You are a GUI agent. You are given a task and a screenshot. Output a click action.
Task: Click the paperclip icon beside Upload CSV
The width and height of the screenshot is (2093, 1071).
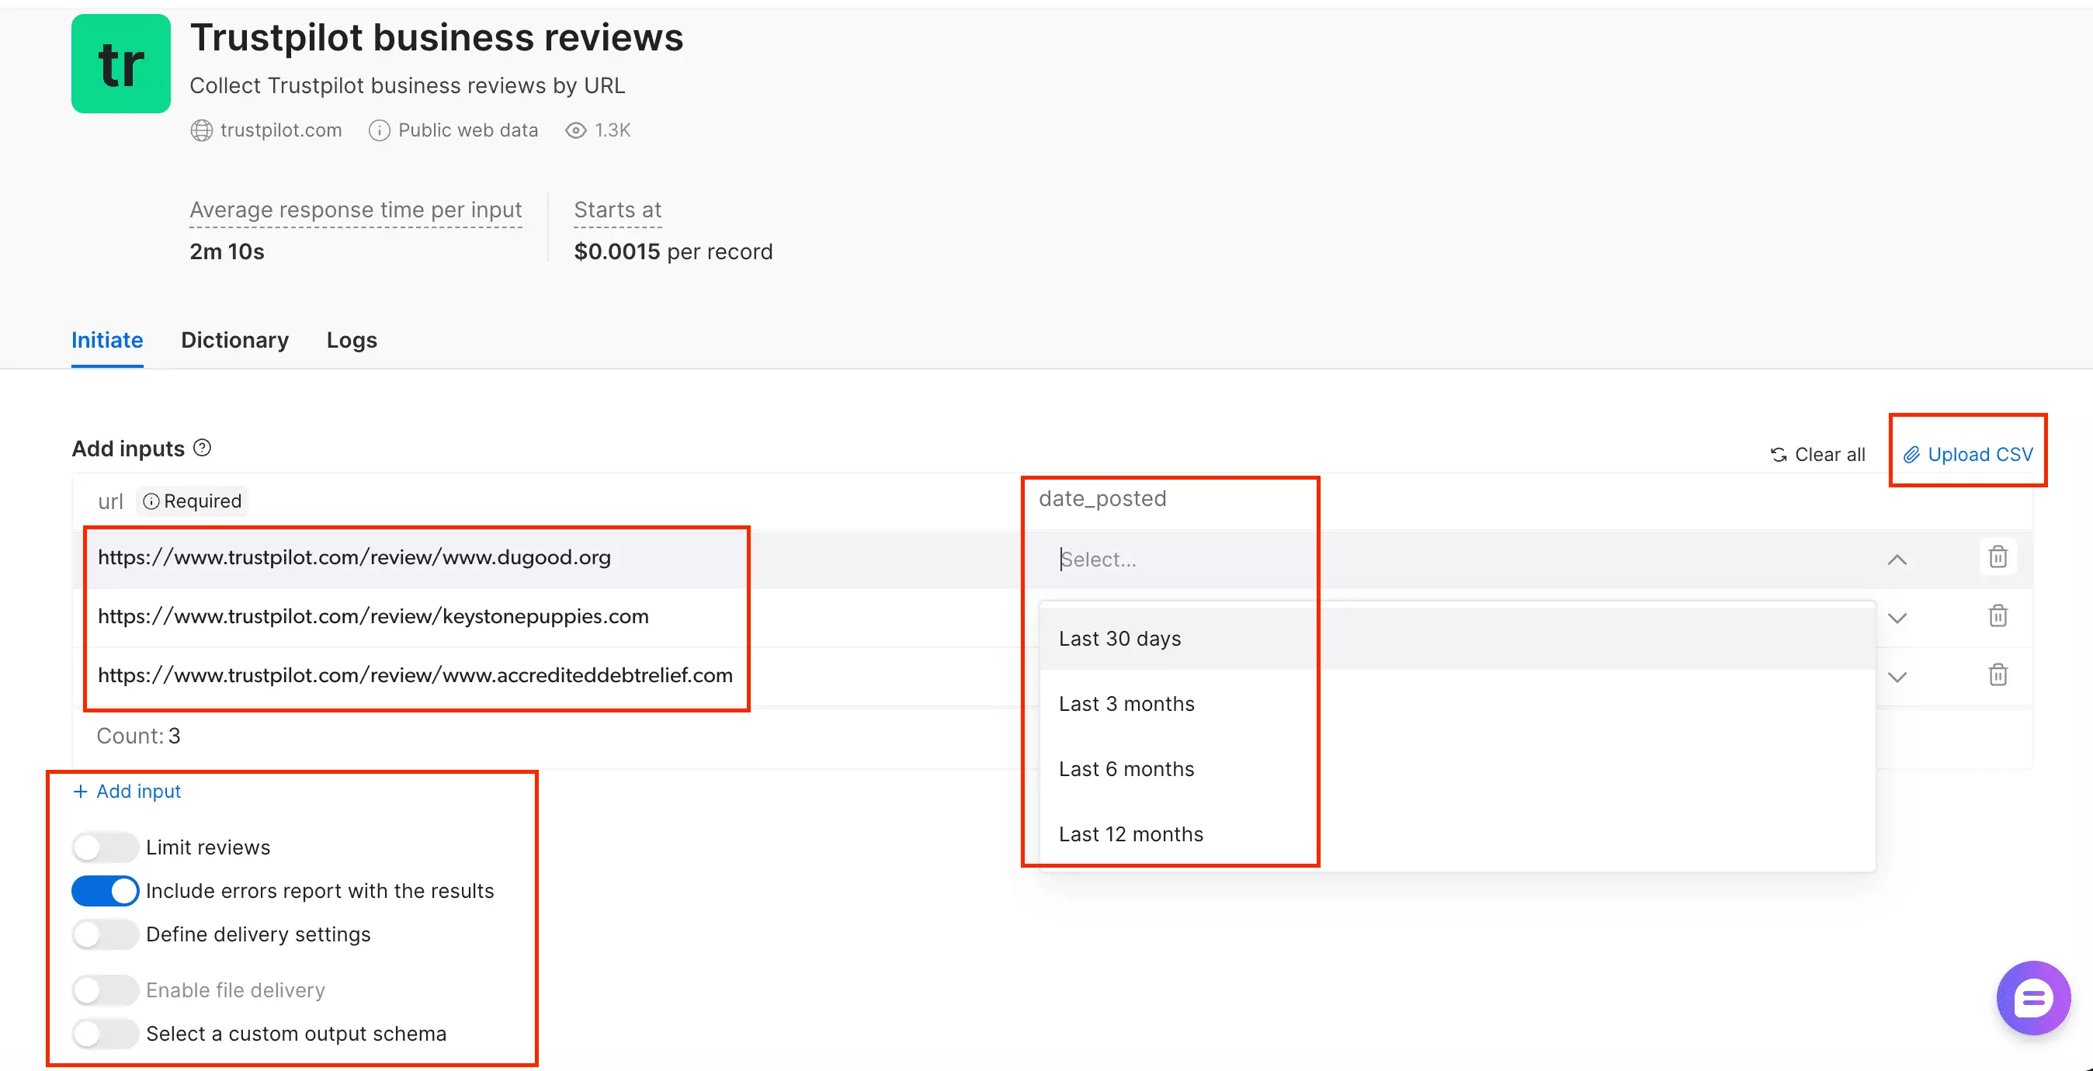tap(1911, 454)
